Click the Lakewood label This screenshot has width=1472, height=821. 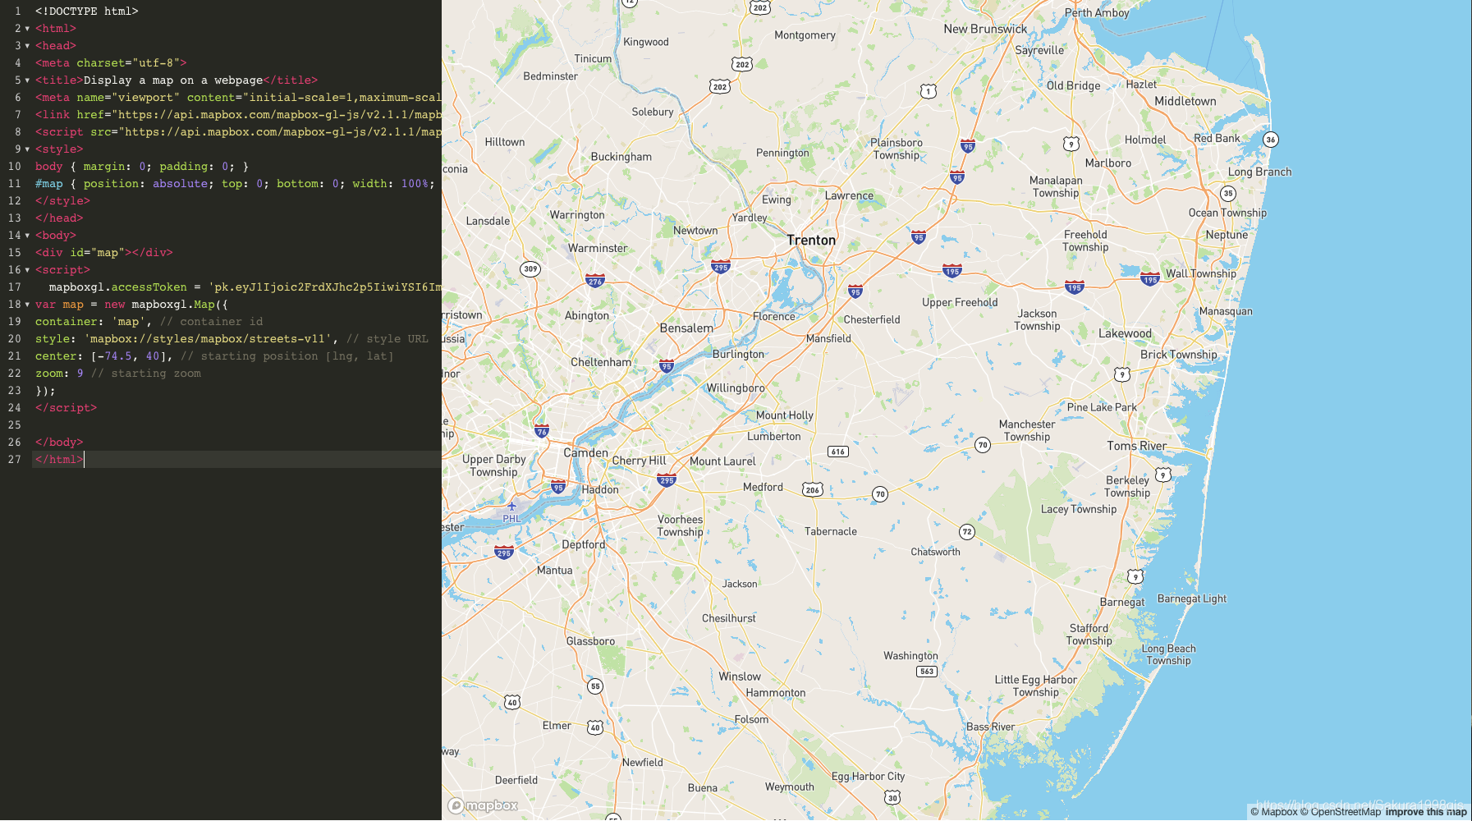click(1126, 334)
